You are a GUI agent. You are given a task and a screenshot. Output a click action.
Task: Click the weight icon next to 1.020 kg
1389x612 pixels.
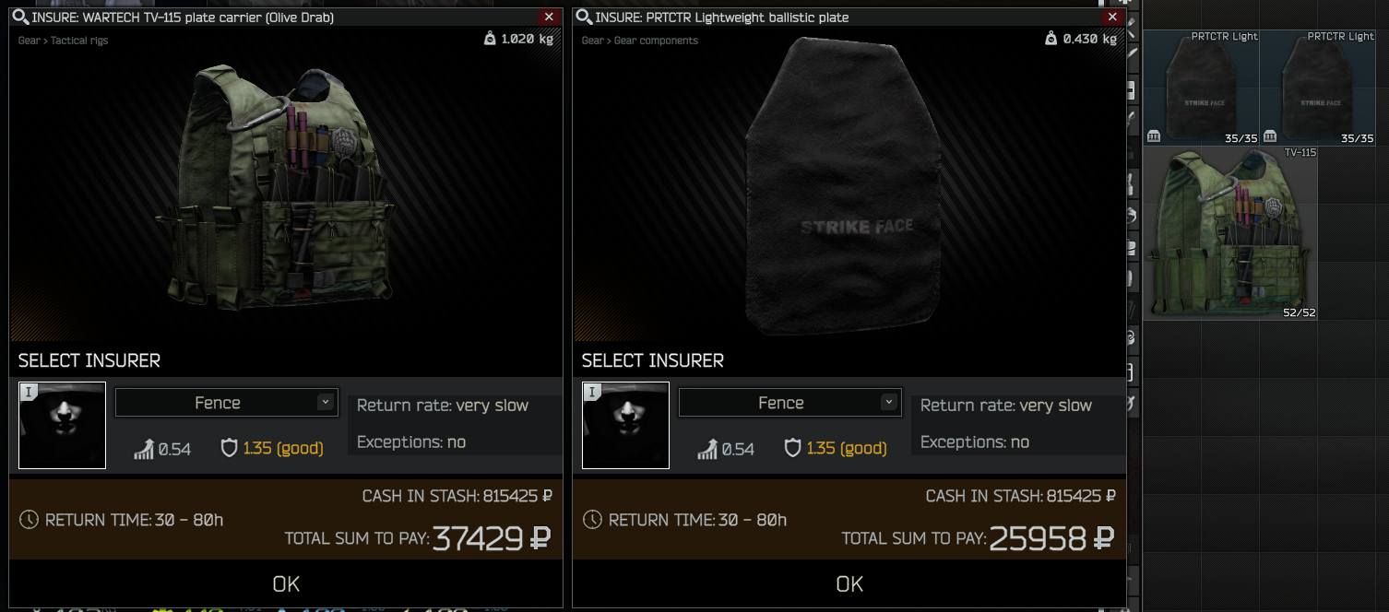489,39
